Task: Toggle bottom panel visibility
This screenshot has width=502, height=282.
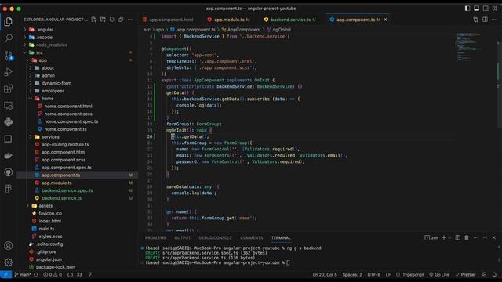Action: (x=476, y=9)
